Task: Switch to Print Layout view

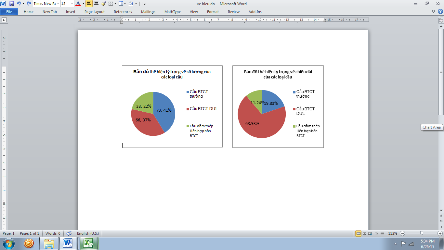Action: point(359,233)
